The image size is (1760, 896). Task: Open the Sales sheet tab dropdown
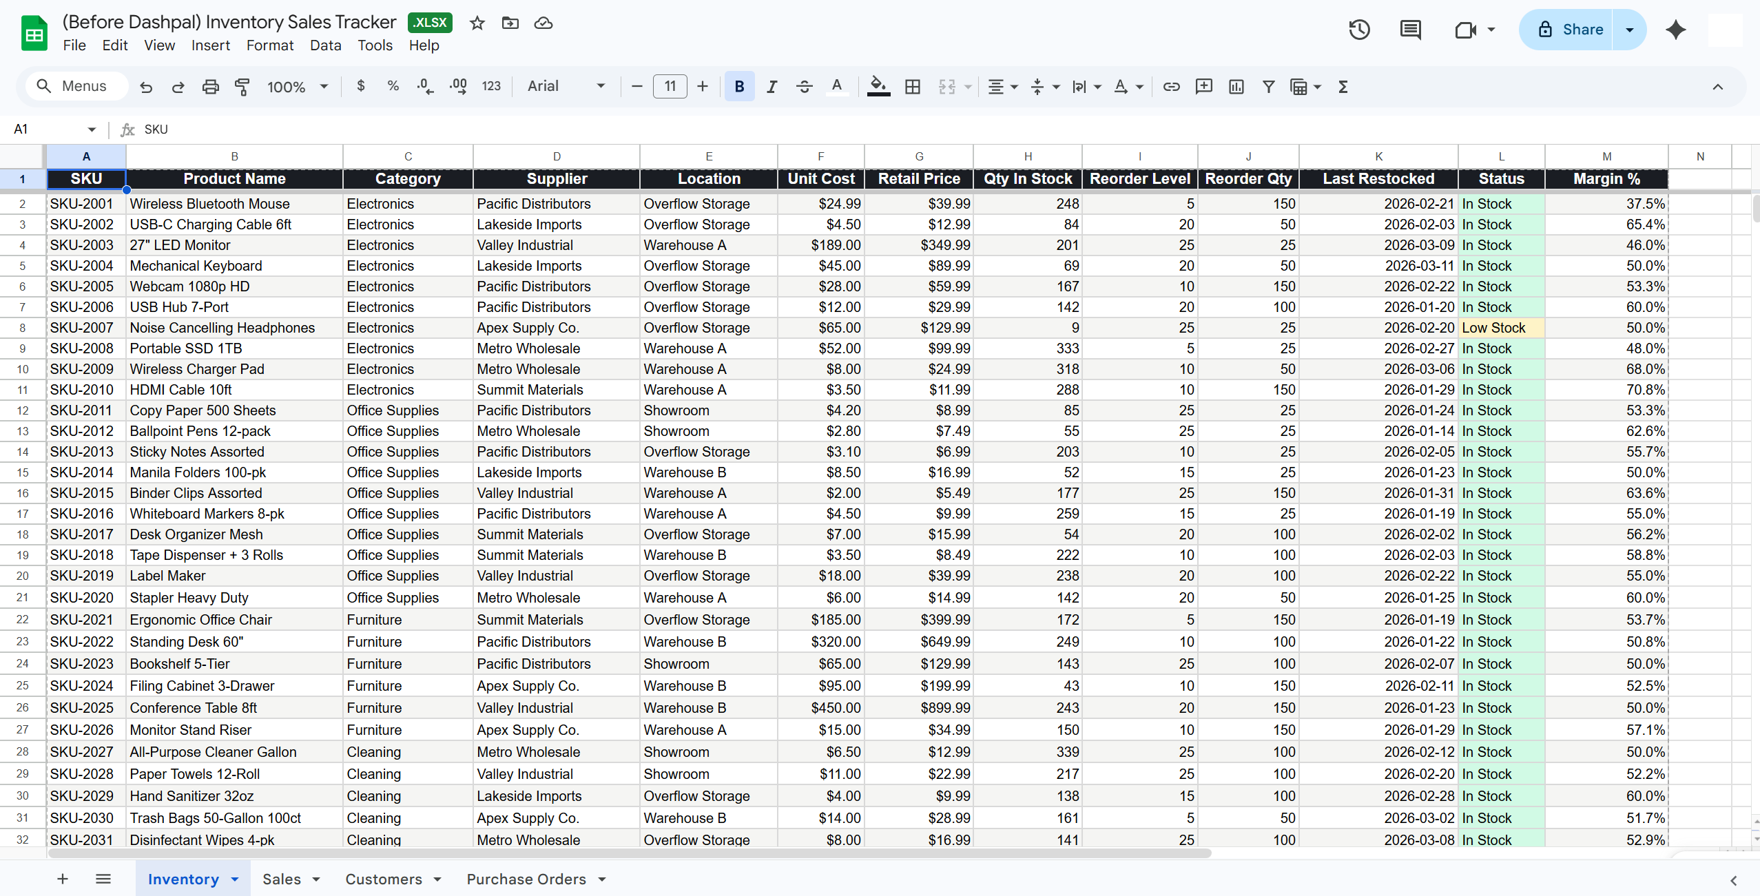pyautogui.click(x=316, y=879)
